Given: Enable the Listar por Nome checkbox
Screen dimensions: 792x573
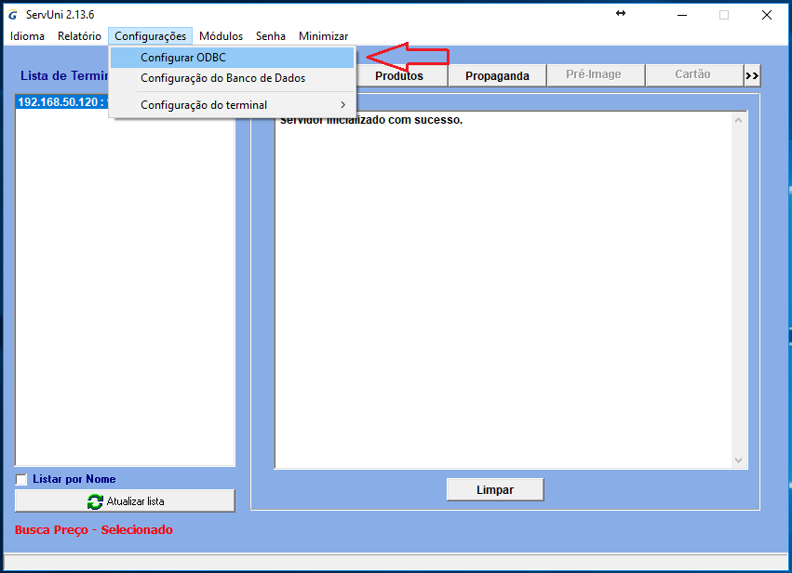Looking at the screenshot, I should pyautogui.click(x=20, y=479).
